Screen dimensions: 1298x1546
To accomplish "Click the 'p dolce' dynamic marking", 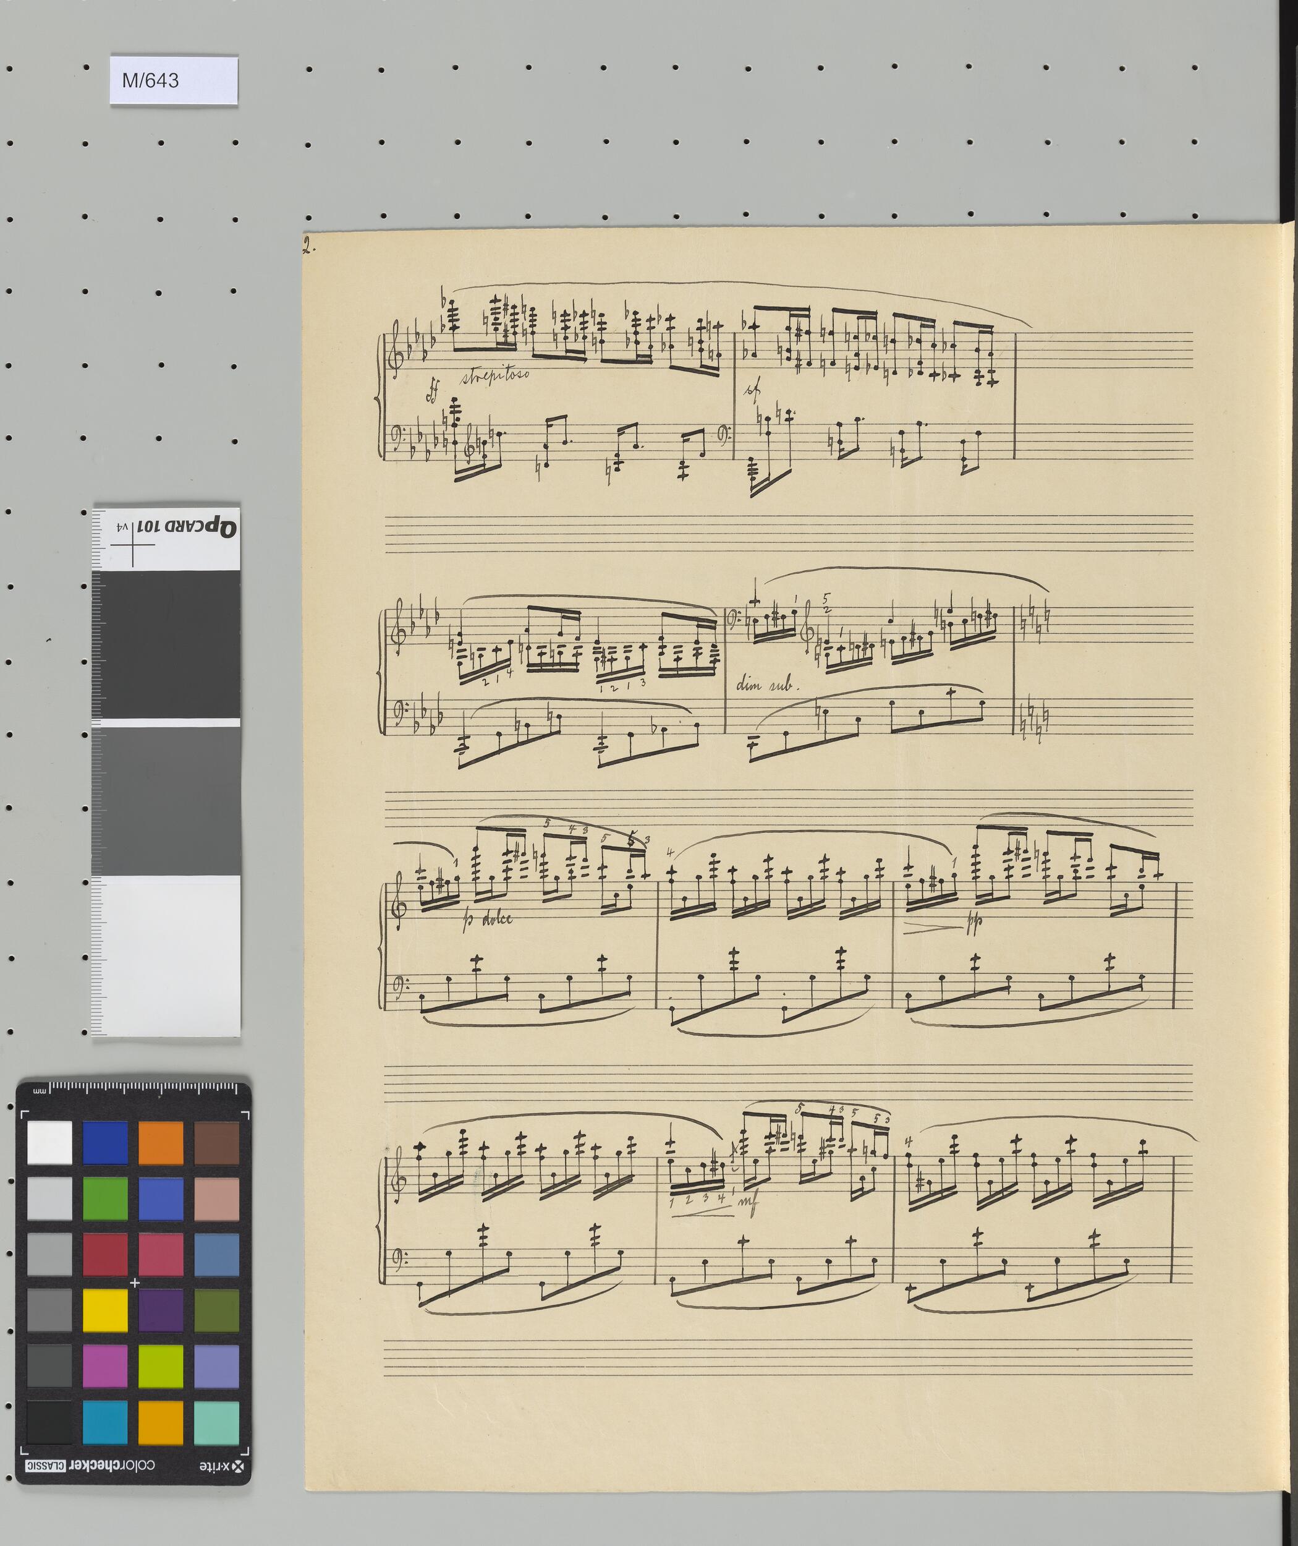I will (487, 920).
